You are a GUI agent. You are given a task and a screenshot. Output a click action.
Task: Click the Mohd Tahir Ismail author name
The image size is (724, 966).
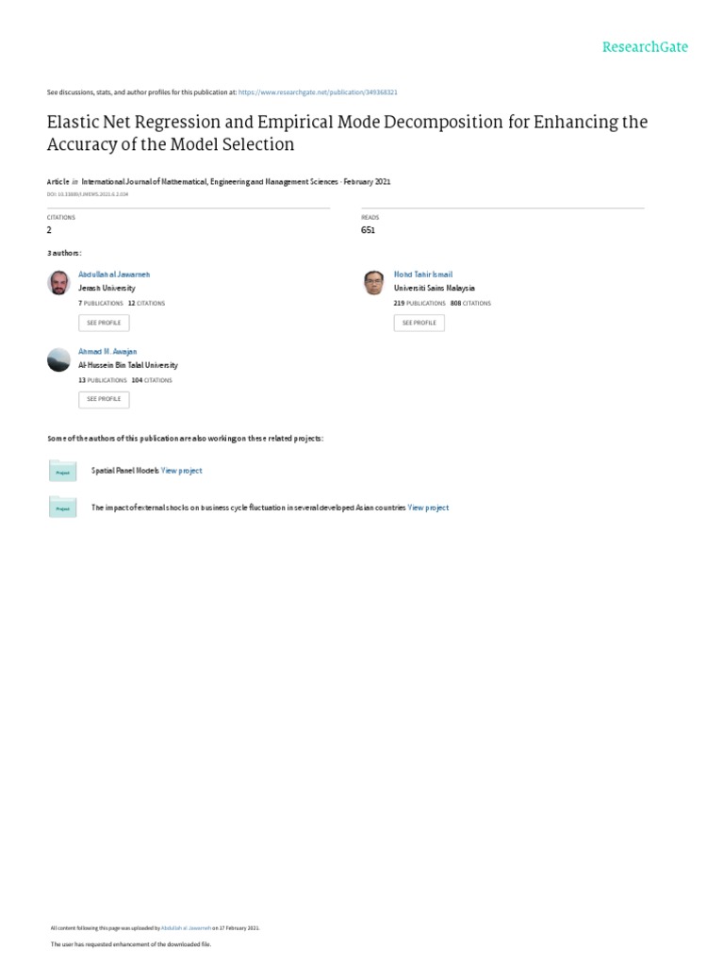coord(423,275)
